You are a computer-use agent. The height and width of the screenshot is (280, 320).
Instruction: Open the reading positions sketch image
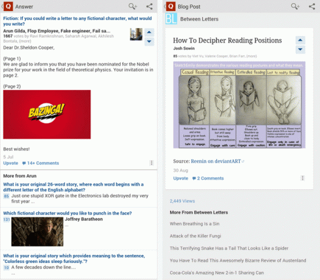coord(239,105)
